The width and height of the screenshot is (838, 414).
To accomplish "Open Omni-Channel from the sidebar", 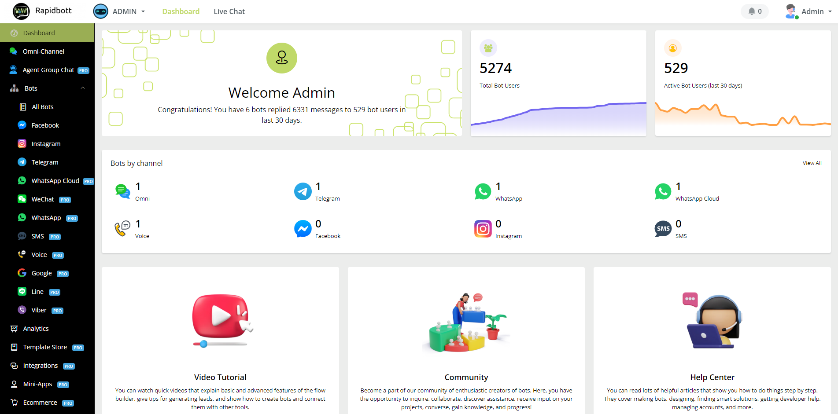I will pos(43,51).
